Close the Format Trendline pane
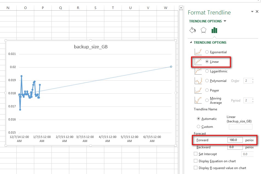The height and width of the screenshot is (174, 262). pos(257,11)
